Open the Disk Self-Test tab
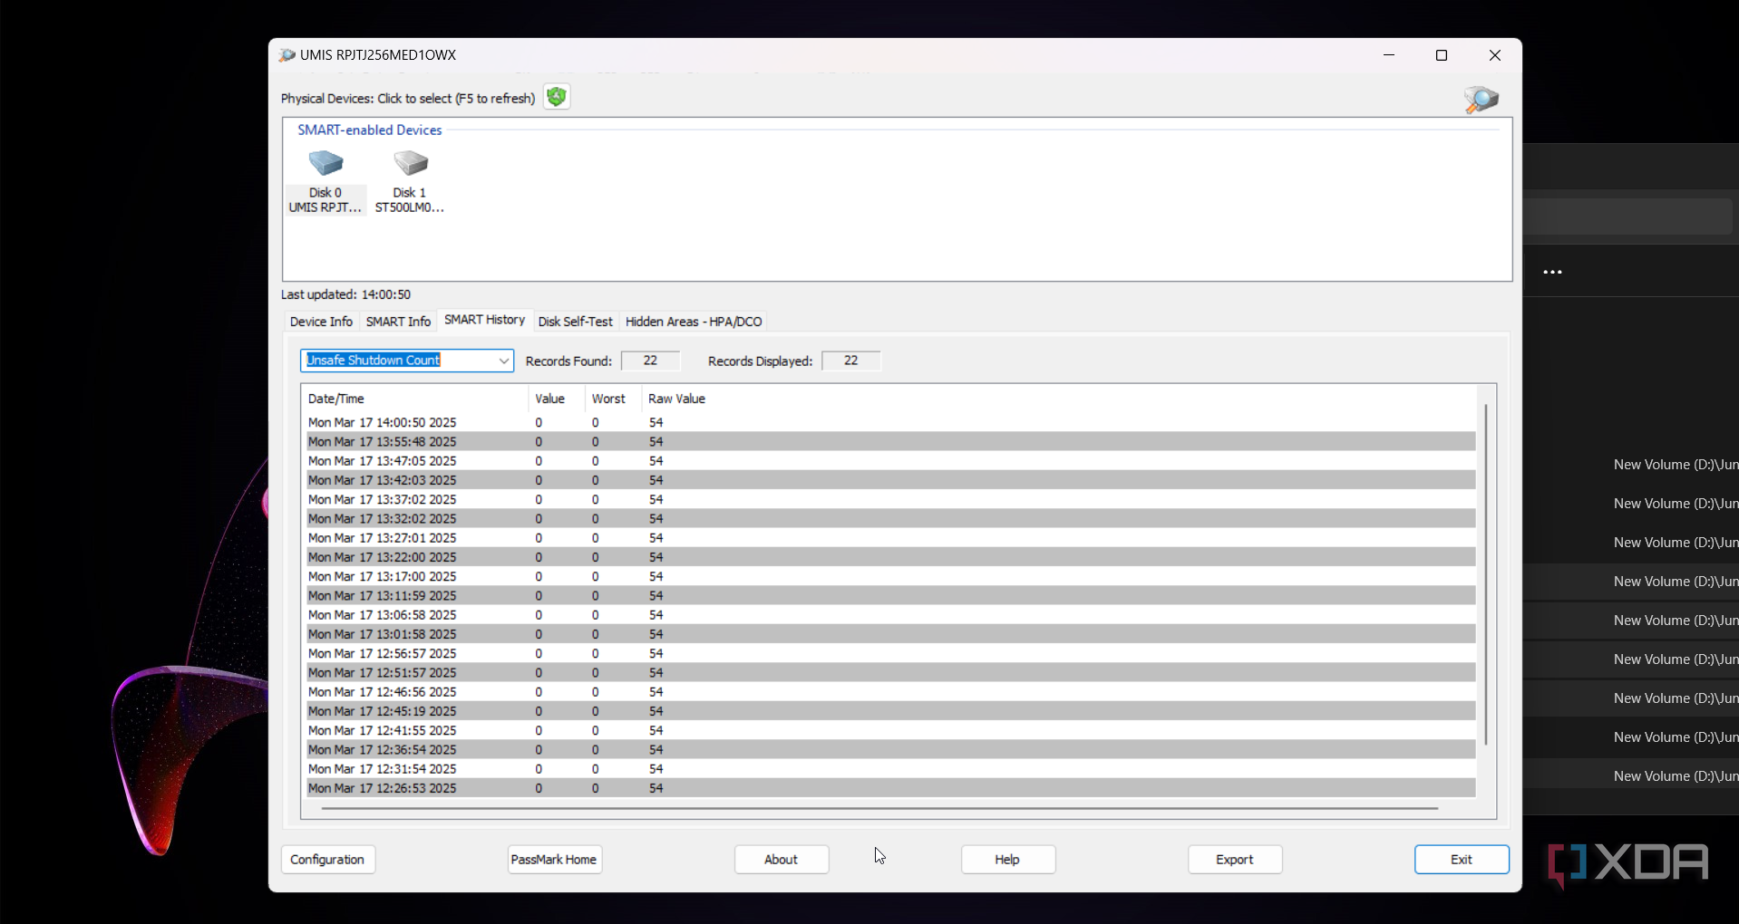1739x924 pixels. point(575,322)
